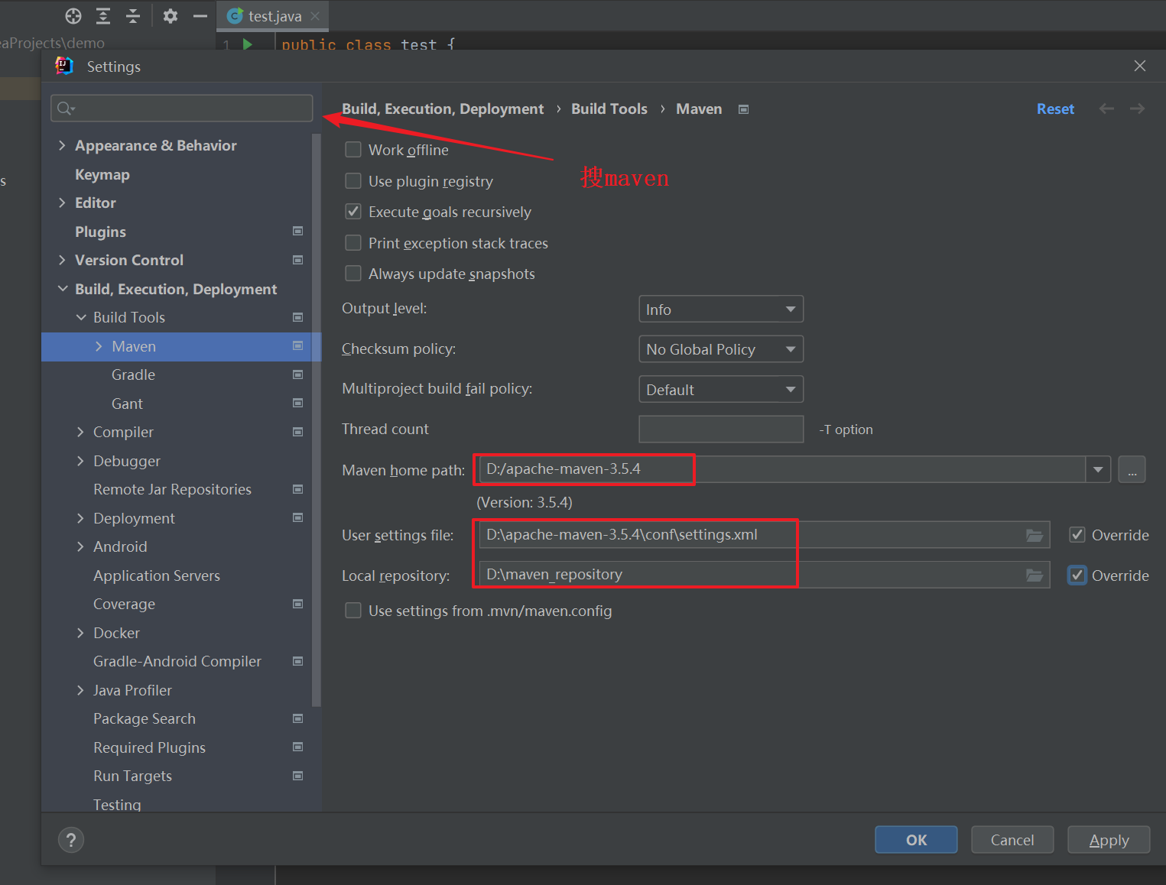Click the Build Tools breadcrumb
Image resolution: width=1166 pixels, height=885 pixels.
pos(609,109)
